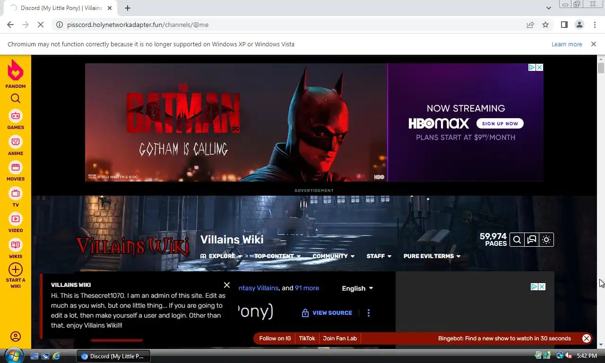This screenshot has width=605, height=363.
Task: Click the taskbar clock 5:42 PM
Action: point(587,356)
